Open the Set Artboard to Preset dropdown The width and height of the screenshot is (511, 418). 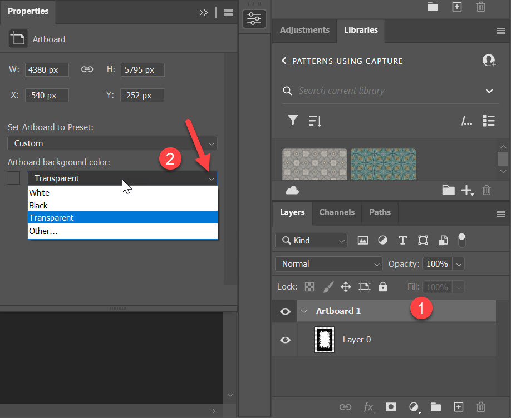111,143
